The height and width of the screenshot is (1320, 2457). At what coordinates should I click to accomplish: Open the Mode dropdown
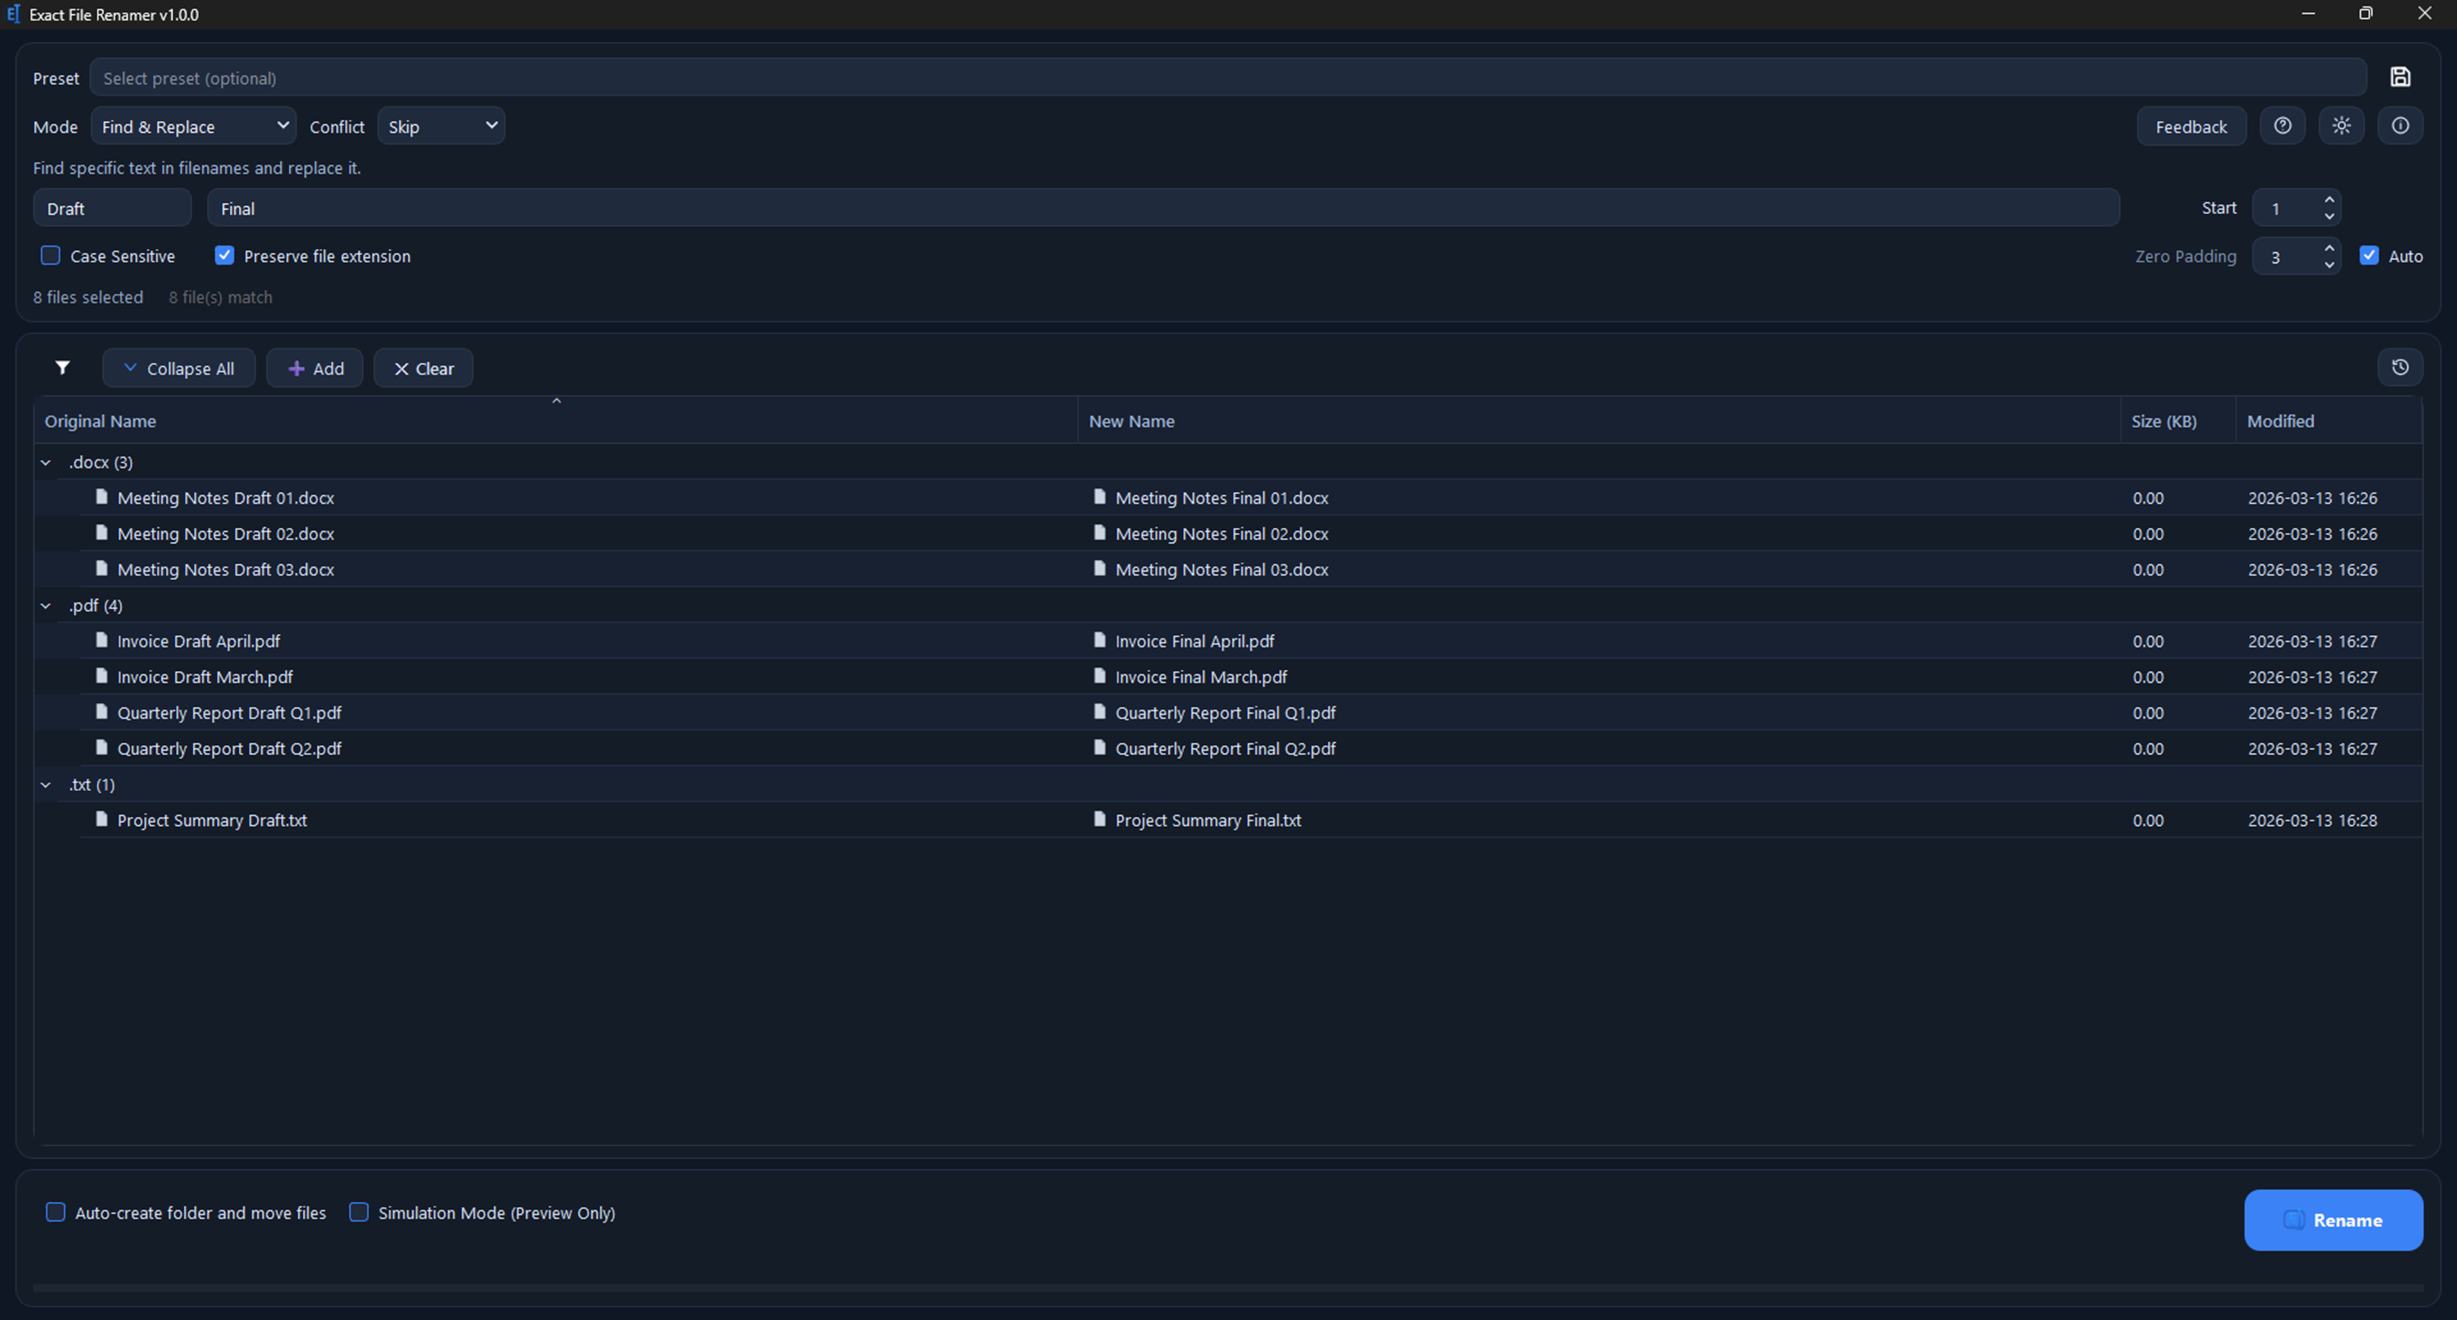[193, 125]
